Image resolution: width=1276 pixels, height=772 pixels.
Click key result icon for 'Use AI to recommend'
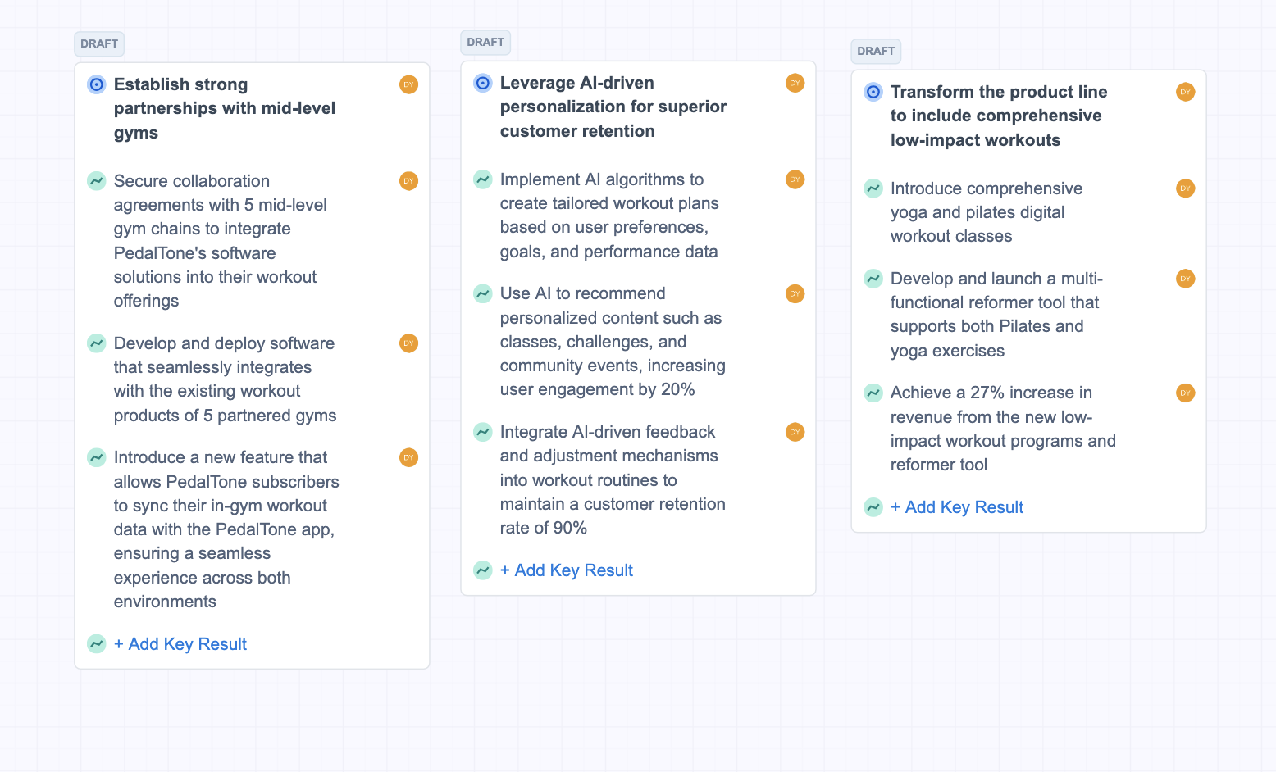coord(483,293)
